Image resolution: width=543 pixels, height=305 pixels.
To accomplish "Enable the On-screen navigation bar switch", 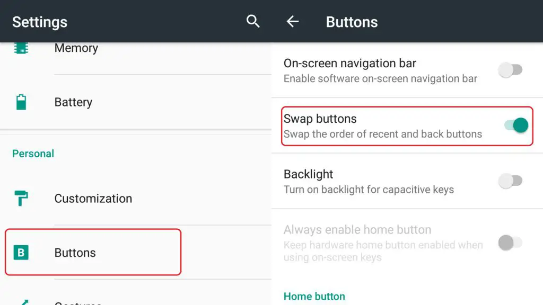I will (510, 70).
